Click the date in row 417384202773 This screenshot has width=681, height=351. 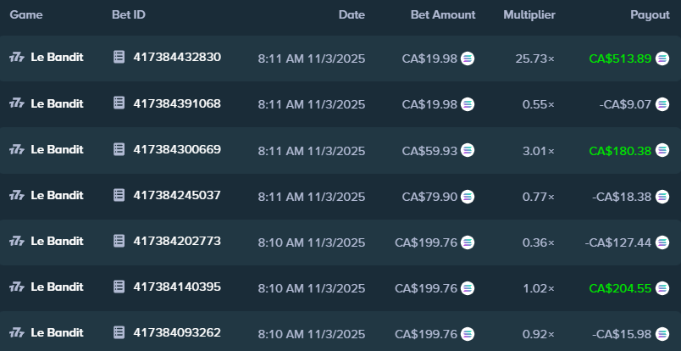click(x=312, y=242)
